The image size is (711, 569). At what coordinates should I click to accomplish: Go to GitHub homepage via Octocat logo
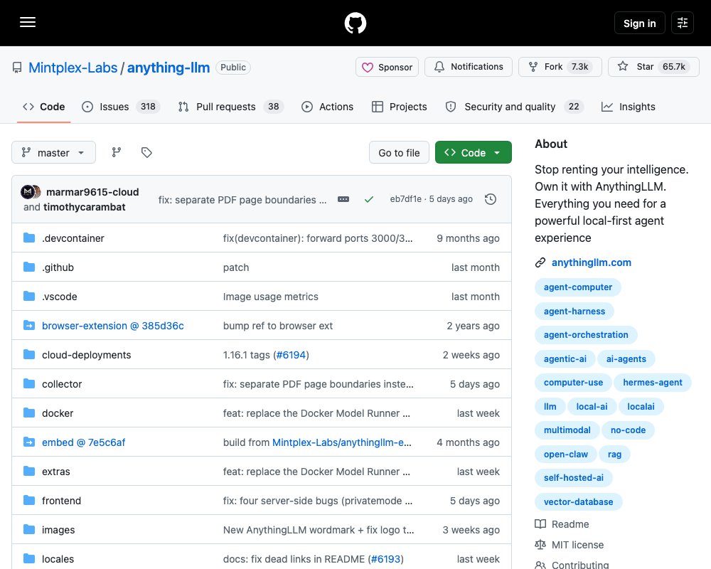355,23
